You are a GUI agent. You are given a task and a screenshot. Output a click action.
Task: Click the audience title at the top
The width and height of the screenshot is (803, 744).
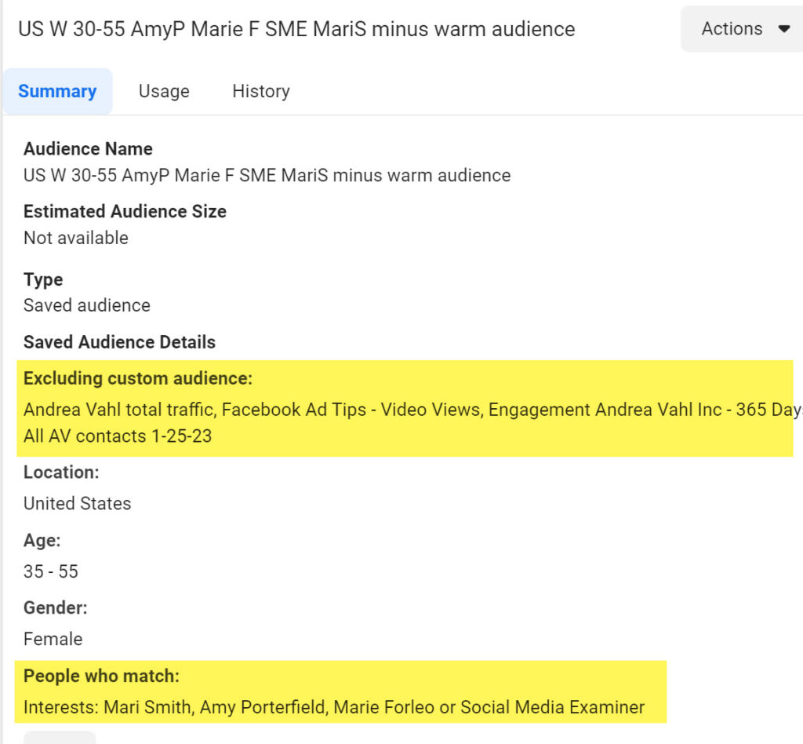pos(296,29)
